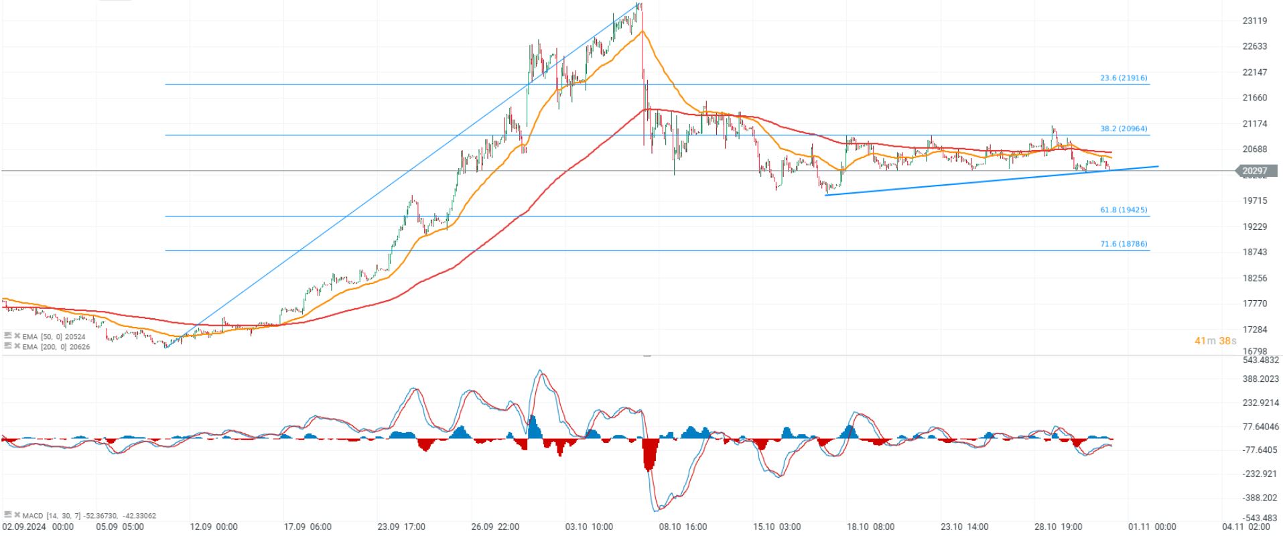The width and height of the screenshot is (1283, 536).
Task: Remove the EMA 50 indicator with its X
Action: tap(17, 336)
